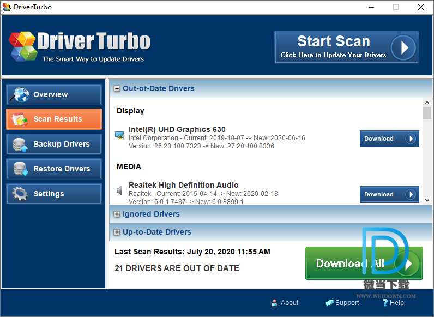Select the Realtek High Definition Audio entry

pyautogui.click(x=184, y=185)
